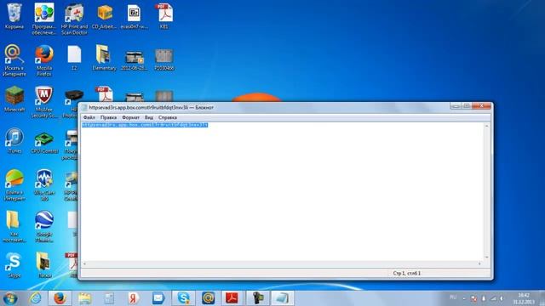The width and height of the screenshot is (545, 306).
Task: Select the blank file named 12
Action: 74,58
